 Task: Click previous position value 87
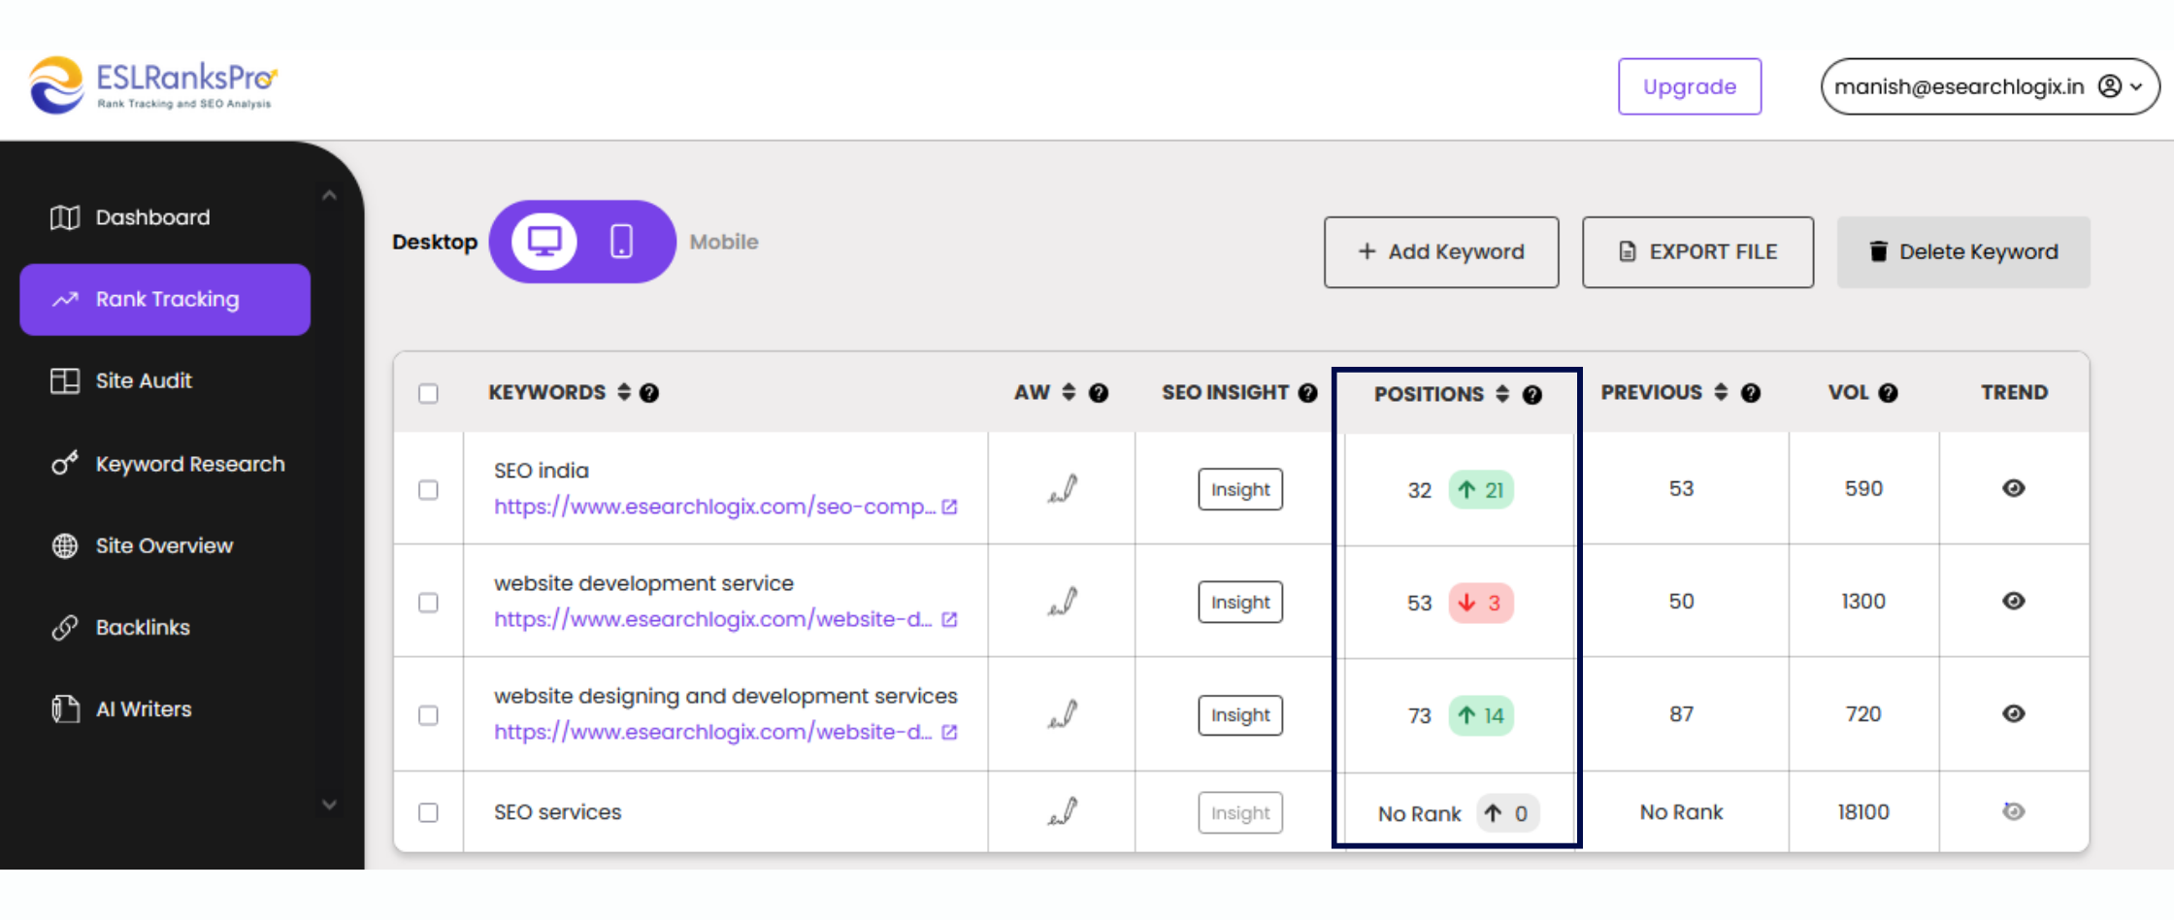pyautogui.click(x=1681, y=714)
